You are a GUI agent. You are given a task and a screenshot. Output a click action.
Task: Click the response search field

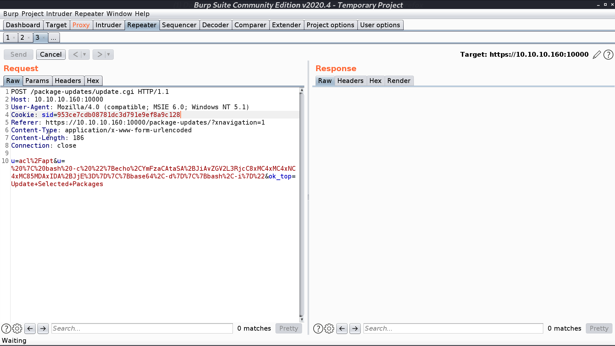click(453, 328)
